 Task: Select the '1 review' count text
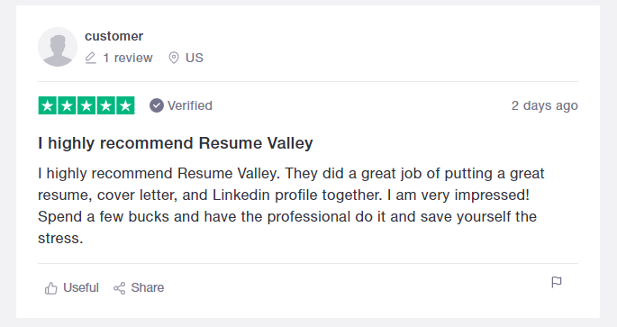click(x=128, y=58)
